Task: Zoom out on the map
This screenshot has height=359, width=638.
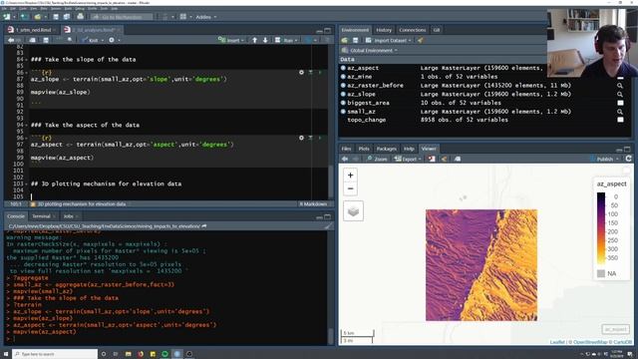Action: pyautogui.click(x=350, y=188)
